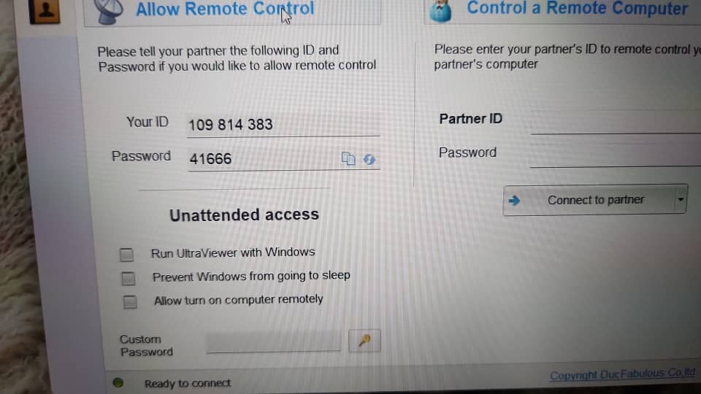Click the key icon beside Custom Password
Screen dimensions: 701x394
coord(364,341)
